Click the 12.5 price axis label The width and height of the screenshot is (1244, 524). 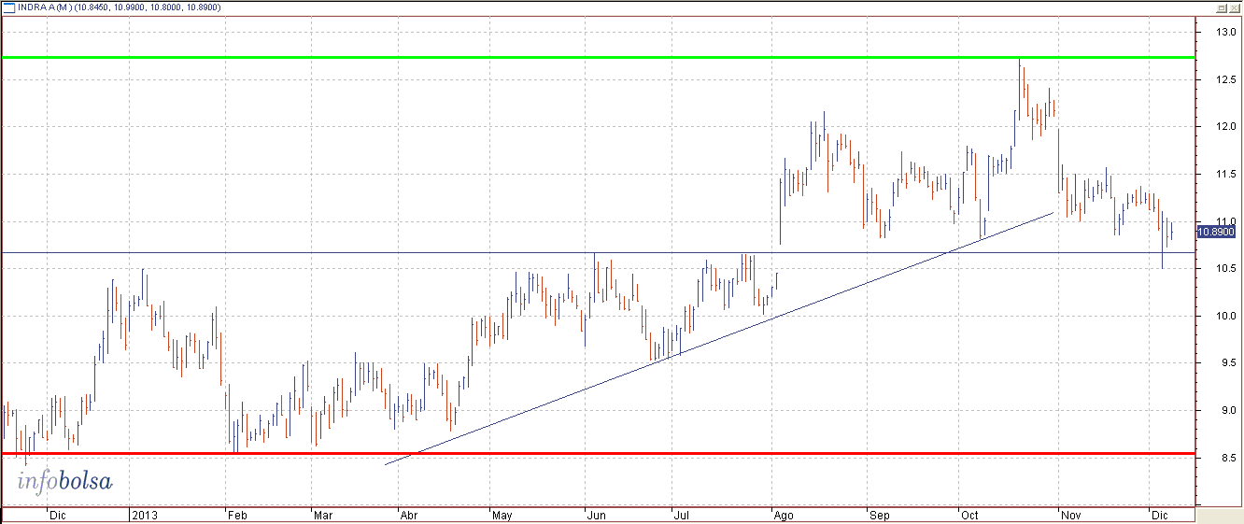click(1226, 79)
